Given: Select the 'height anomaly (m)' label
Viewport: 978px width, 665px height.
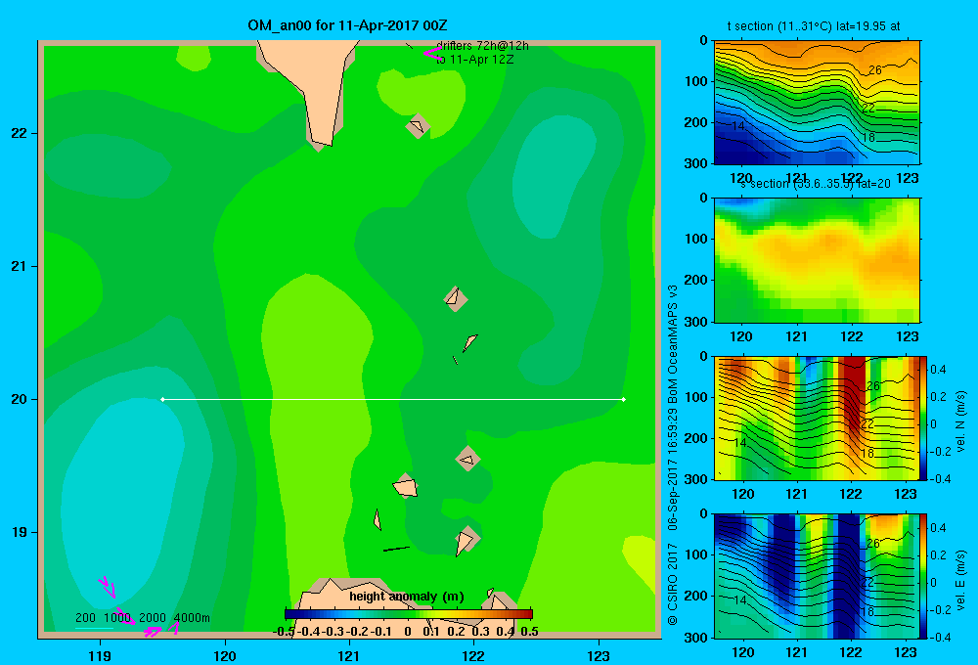Looking at the screenshot, I should 407,597.
